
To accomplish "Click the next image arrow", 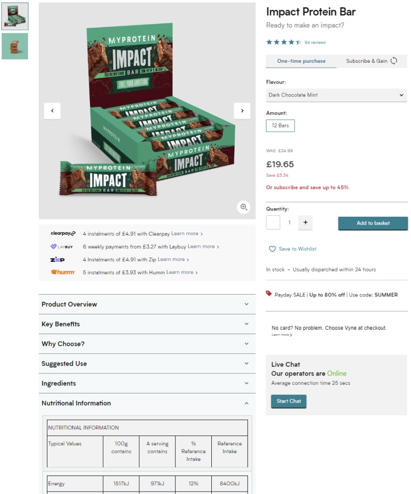I will tap(242, 111).
